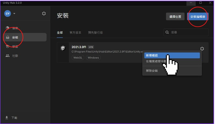Choose 新增模組 from context menu
The width and height of the screenshot is (215, 124).
point(172,56)
